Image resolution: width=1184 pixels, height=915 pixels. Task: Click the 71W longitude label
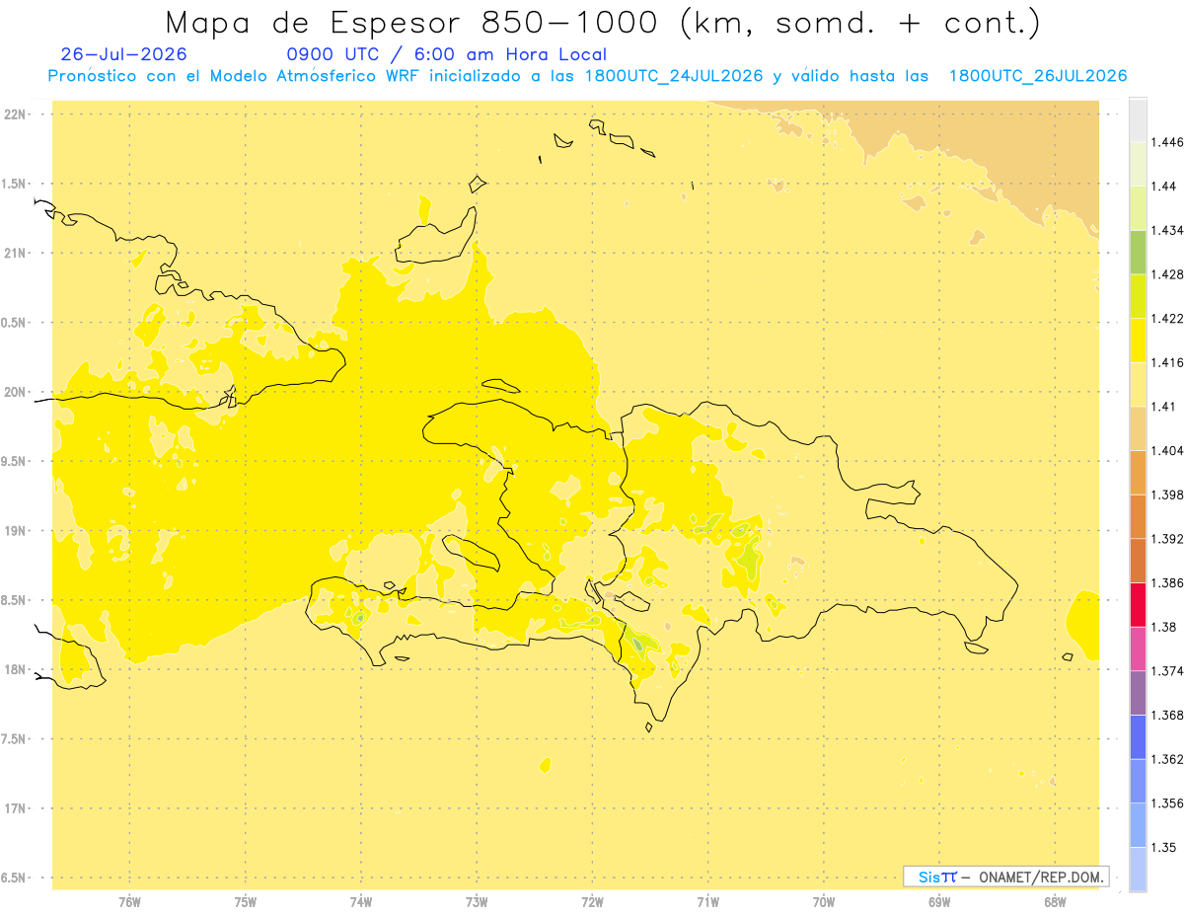707,901
